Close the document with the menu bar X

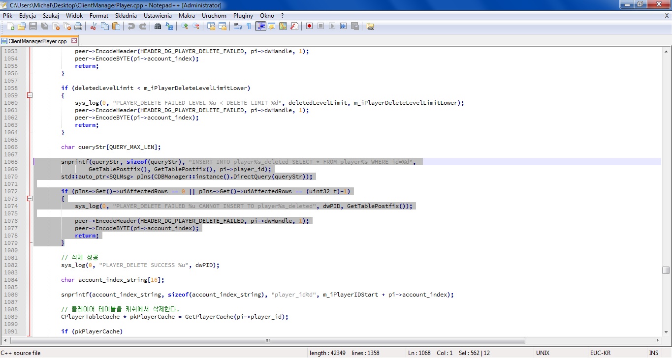[667, 16]
